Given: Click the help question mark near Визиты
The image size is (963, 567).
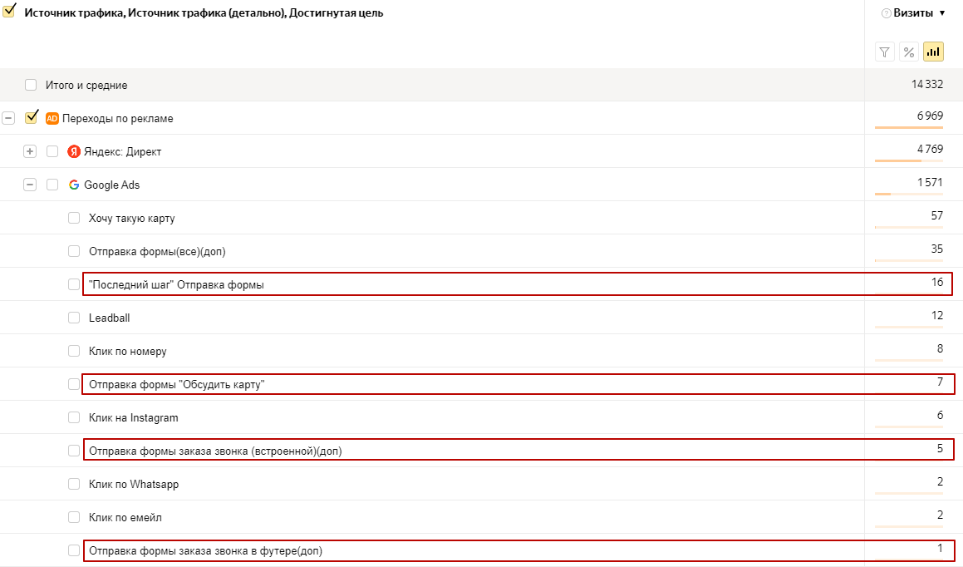Looking at the screenshot, I should click(886, 13).
